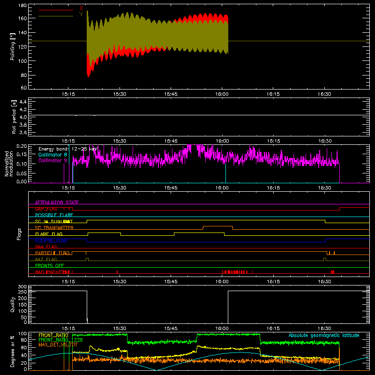Screen dimensions: 375x375
Task: Select the red X legend line sample
Action: tap(56, 10)
